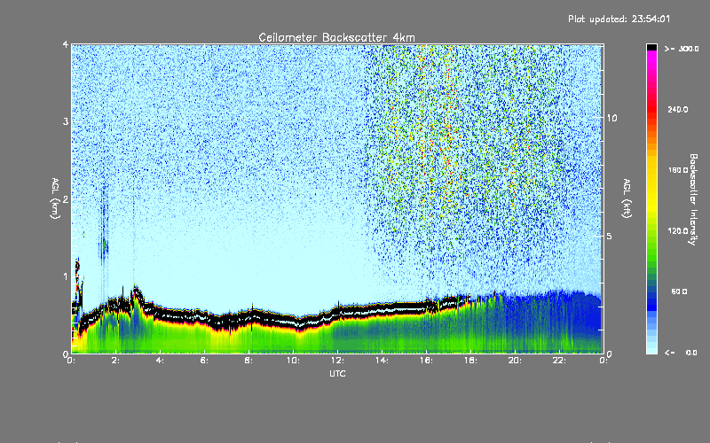The width and height of the screenshot is (710, 443).
Task: Click the '60.0' colorbar value
Action: click(679, 291)
